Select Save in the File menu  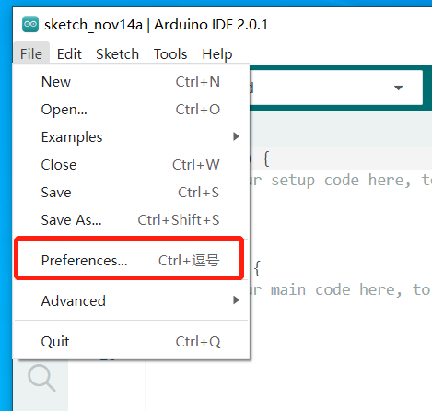[131, 193]
